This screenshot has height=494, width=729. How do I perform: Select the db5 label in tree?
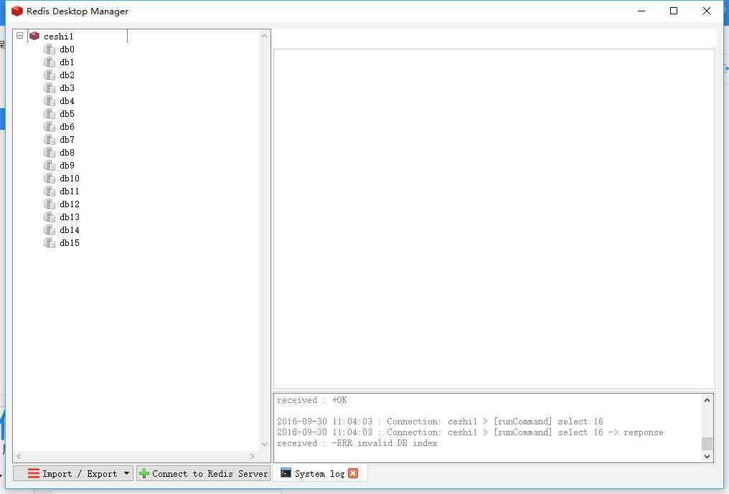[67, 114]
